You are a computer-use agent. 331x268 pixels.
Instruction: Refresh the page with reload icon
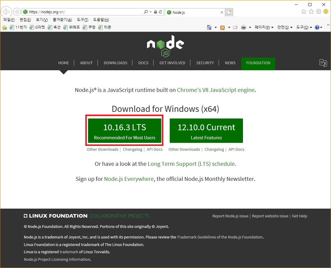(160, 12)
